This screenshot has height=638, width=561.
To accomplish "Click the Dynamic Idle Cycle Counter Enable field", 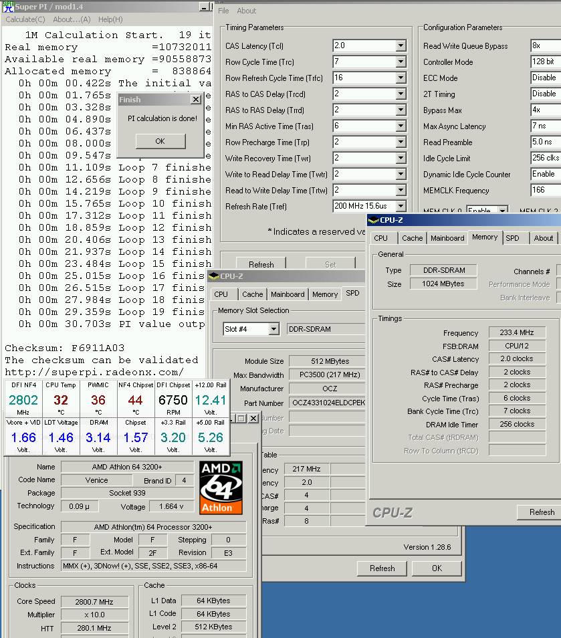I will tap(545, 174).
